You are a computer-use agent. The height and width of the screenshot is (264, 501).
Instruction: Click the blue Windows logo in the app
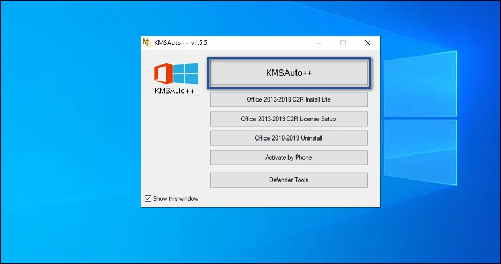pyautogui.click(x=186, y=73)
